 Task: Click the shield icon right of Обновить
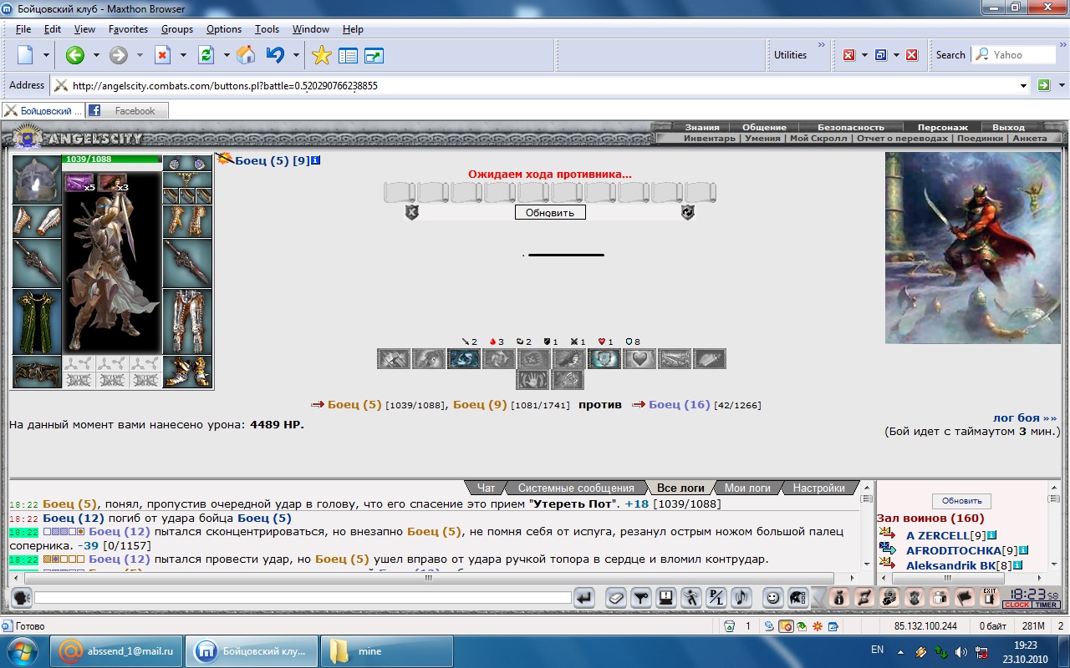click(687, 212)
